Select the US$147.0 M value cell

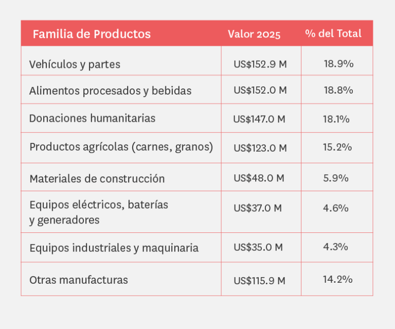coord(259,119)
